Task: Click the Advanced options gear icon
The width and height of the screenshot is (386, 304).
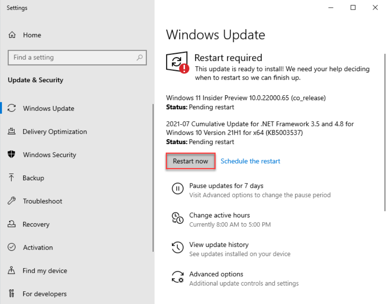Action: tap(177, 277)
